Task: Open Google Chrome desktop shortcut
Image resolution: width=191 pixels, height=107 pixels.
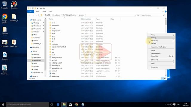Action: [x=5, y=18]
